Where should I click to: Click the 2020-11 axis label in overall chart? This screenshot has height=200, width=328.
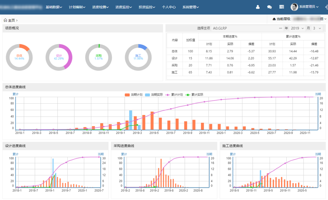[x=305, y=133]
